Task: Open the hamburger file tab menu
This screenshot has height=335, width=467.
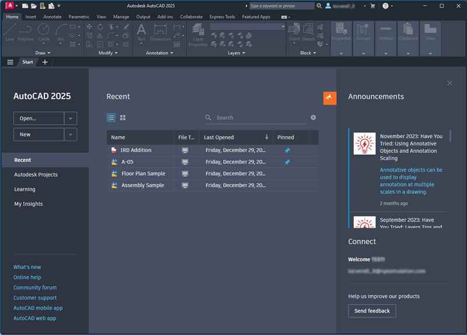Action: coord(10,62)
